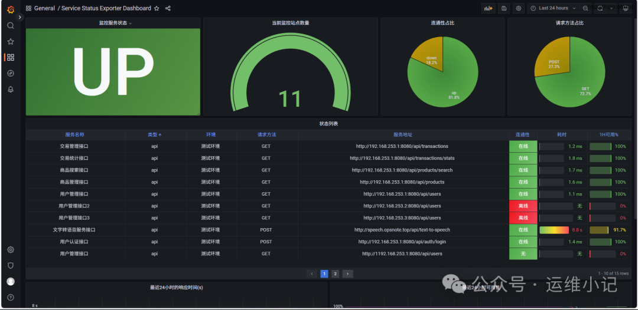Open Alerting bell icon in sidebar
Screen dimensions: 638x310
[11, 89]
